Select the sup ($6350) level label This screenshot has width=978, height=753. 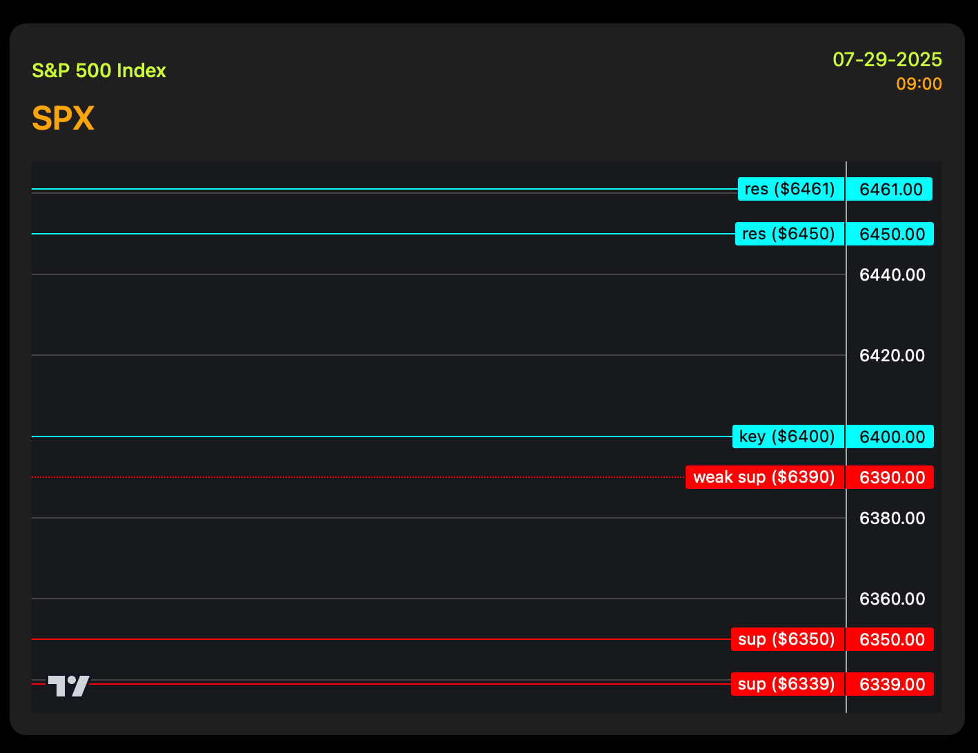tap(788, 639)
